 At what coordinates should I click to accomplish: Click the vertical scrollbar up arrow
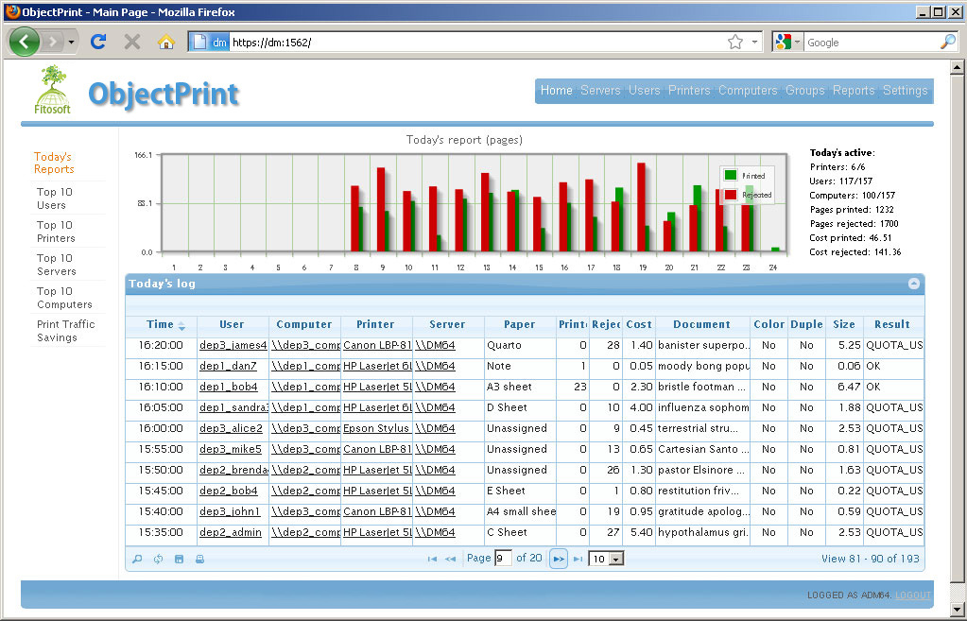[957, 67]
